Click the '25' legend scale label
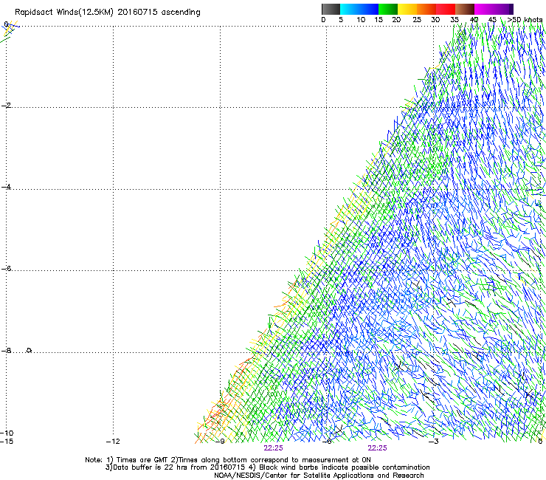 417,20
